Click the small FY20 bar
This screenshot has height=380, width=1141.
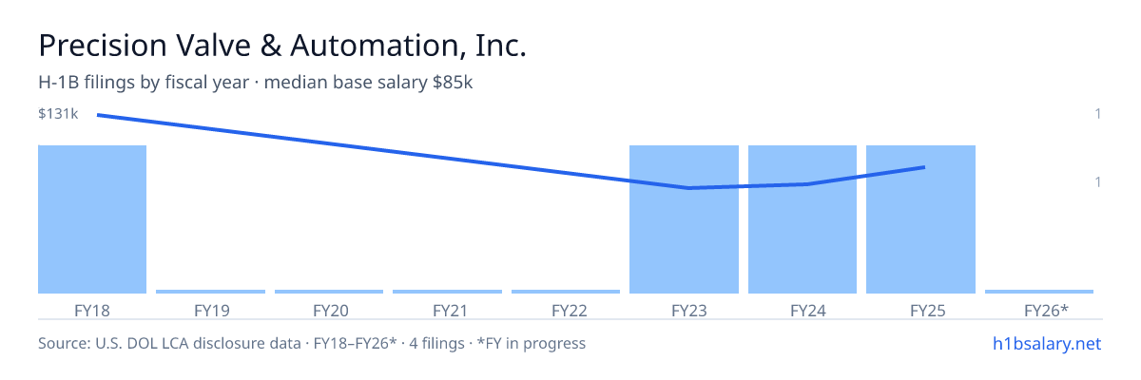(x=329, y=292)
